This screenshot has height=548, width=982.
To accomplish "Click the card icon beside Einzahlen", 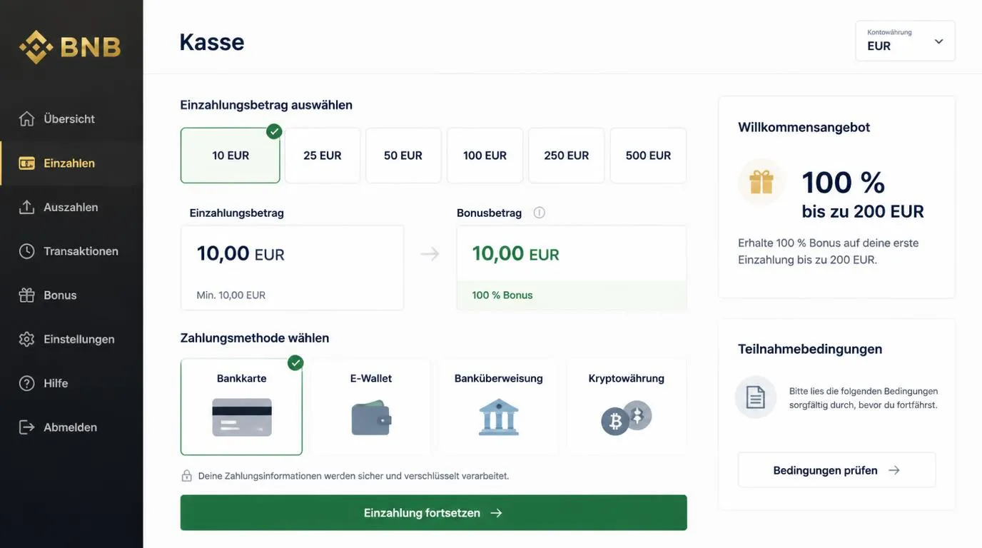I will coord(26,163).
